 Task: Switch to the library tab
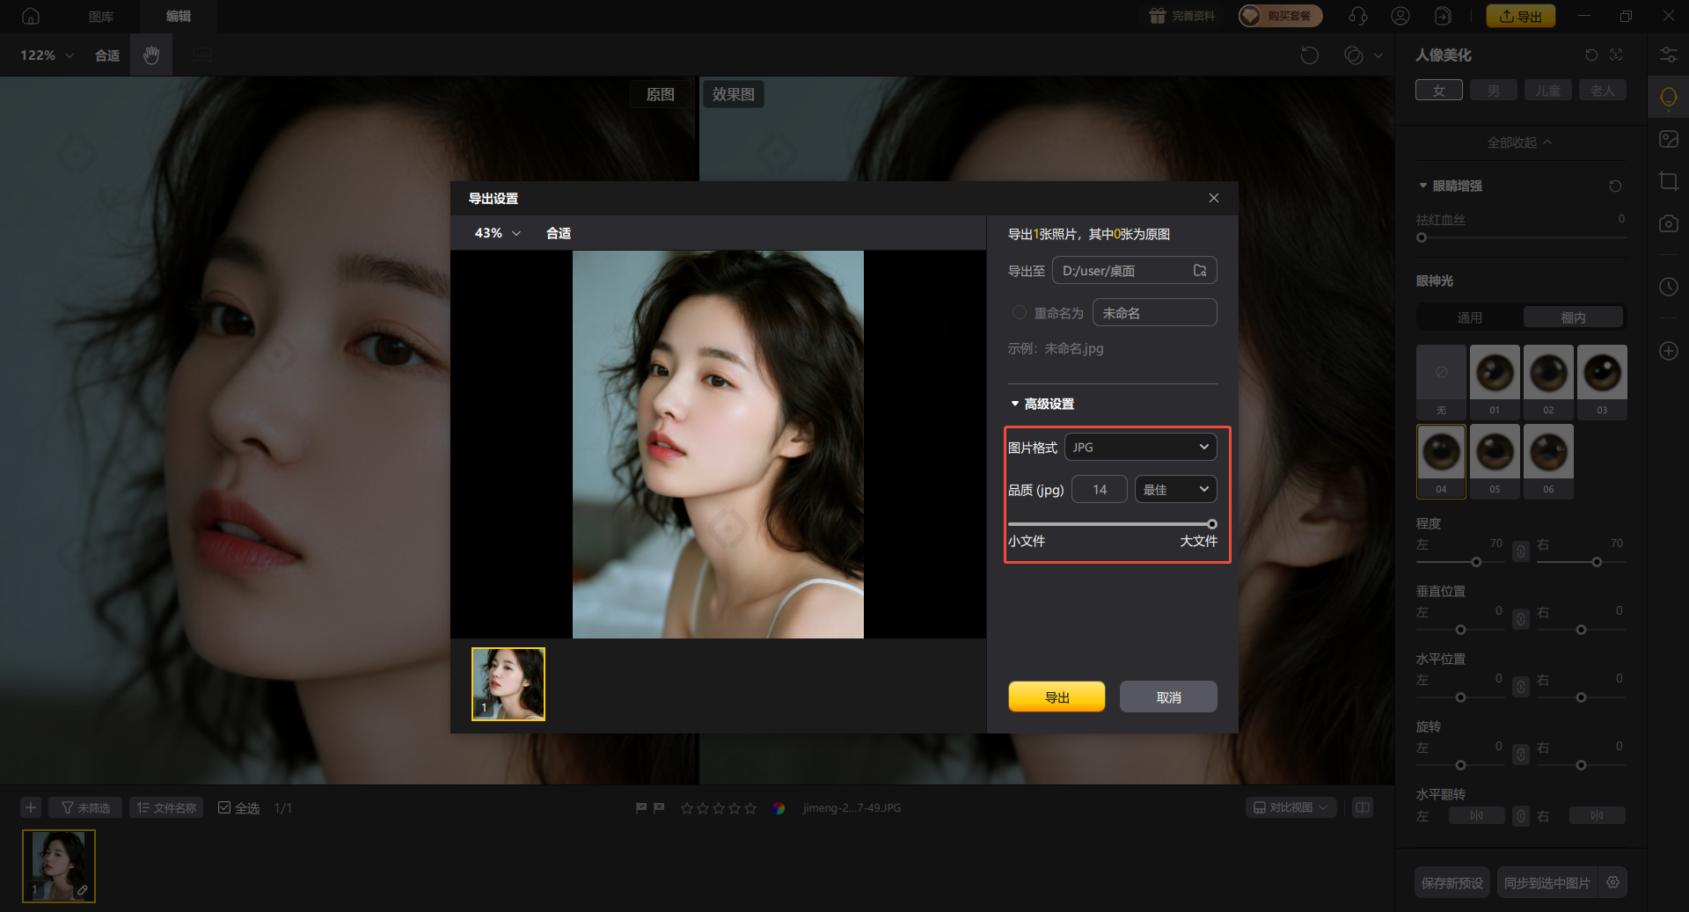pyautogui.click(x=101, y=16)
